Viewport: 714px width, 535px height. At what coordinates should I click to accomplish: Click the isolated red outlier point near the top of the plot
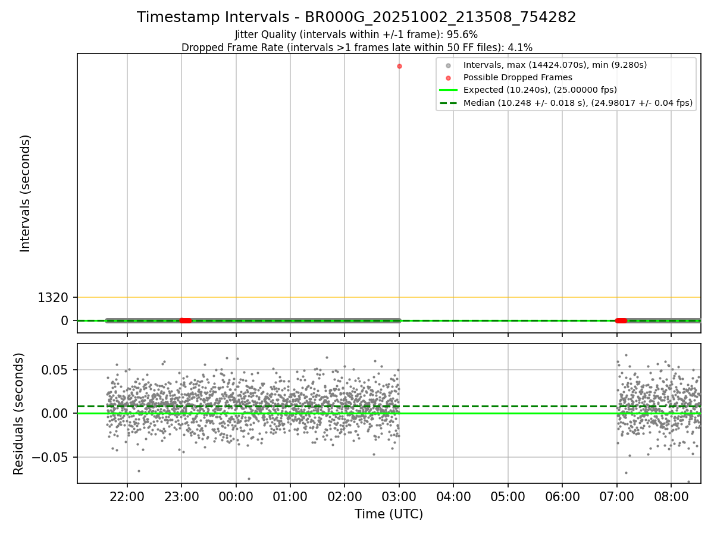click(x=399, y=66)
